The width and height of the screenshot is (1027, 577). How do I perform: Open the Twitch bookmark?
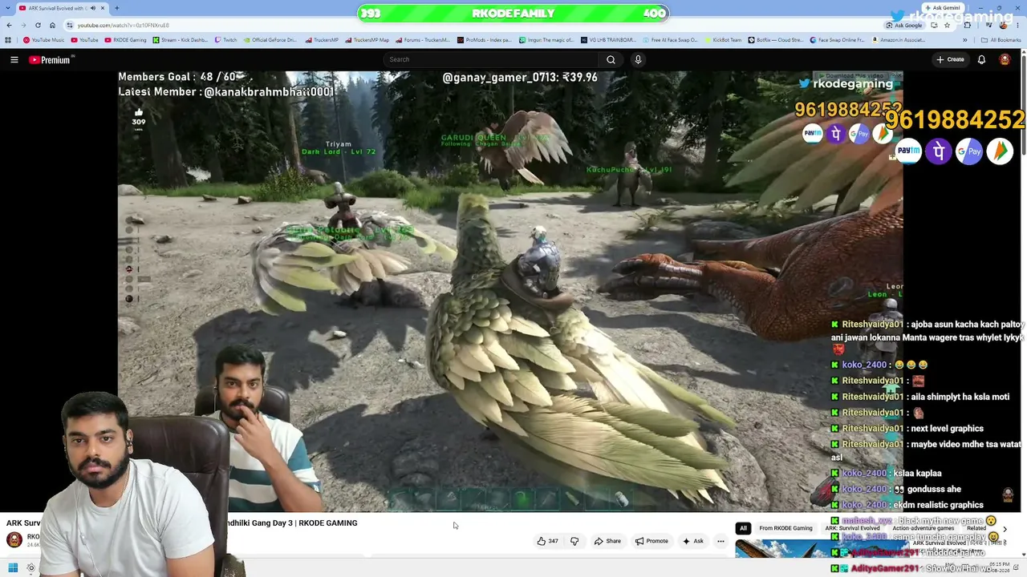point(226,40)
